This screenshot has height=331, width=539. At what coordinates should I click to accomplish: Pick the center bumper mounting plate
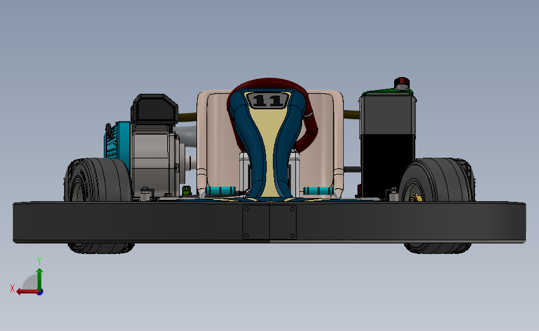[x=269, y=222]
